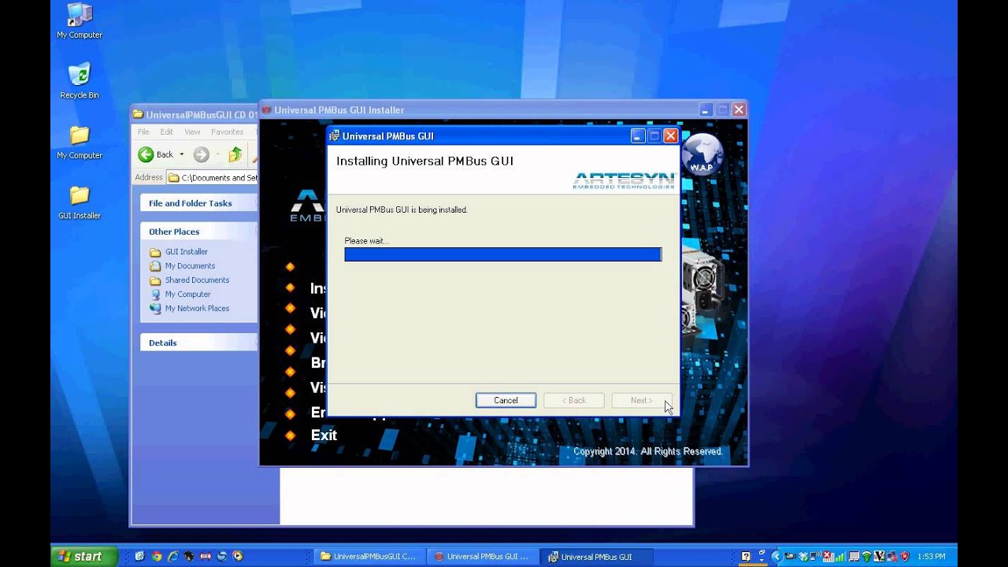Switch to Universal PMBus GUI Installer taskbar button
The image size is (1008, 567).
483,556
